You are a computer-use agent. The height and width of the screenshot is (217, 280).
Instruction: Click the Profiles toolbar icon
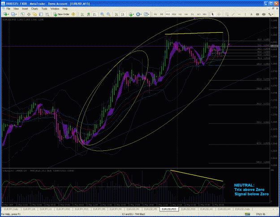[13, 14]
